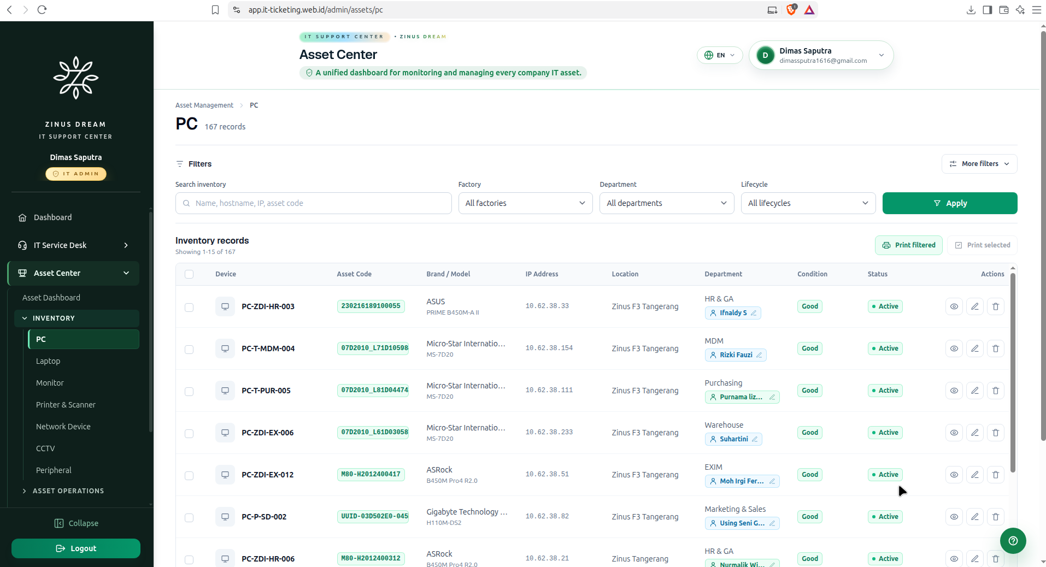Click the Logout button

tap(75, 548)
